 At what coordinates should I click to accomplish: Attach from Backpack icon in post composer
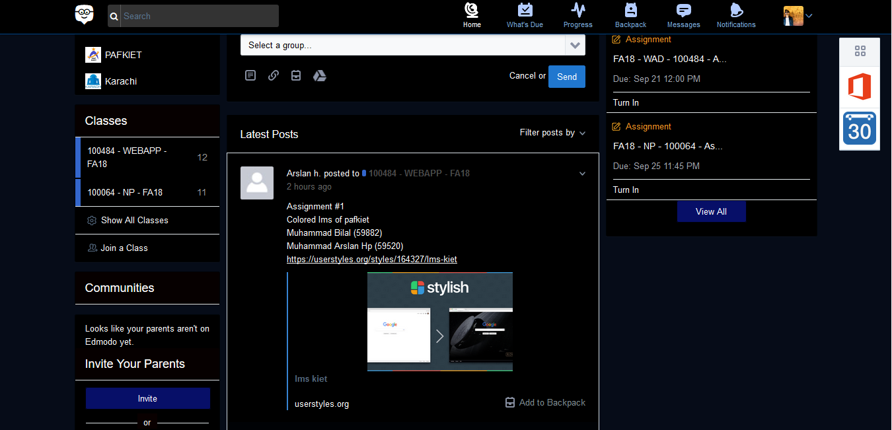296,75
